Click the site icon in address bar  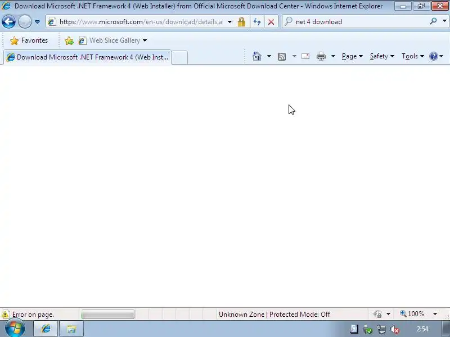click(52, 22)
